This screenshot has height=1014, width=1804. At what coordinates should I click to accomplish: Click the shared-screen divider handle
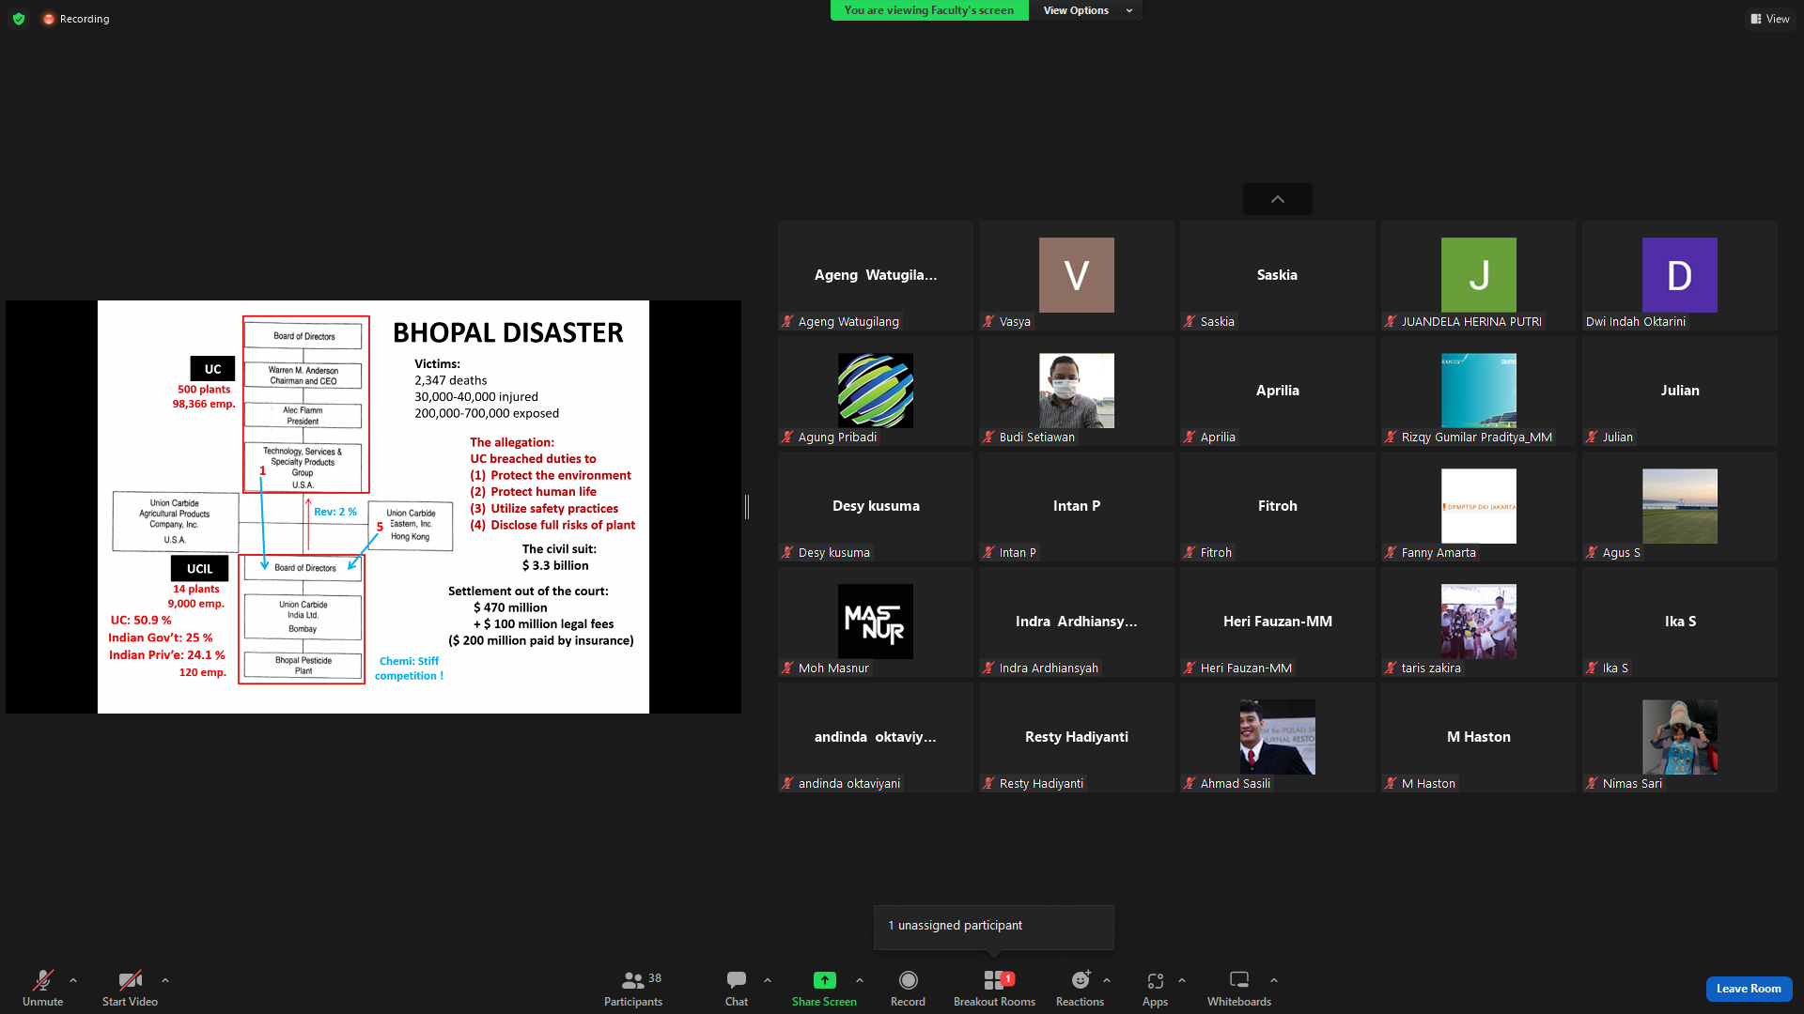pos(747,507)
